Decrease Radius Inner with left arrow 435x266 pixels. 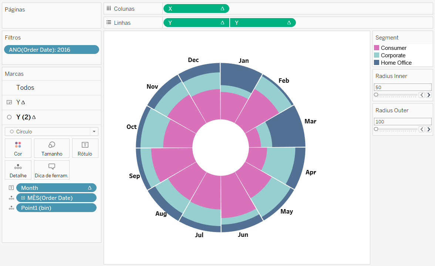422,95
